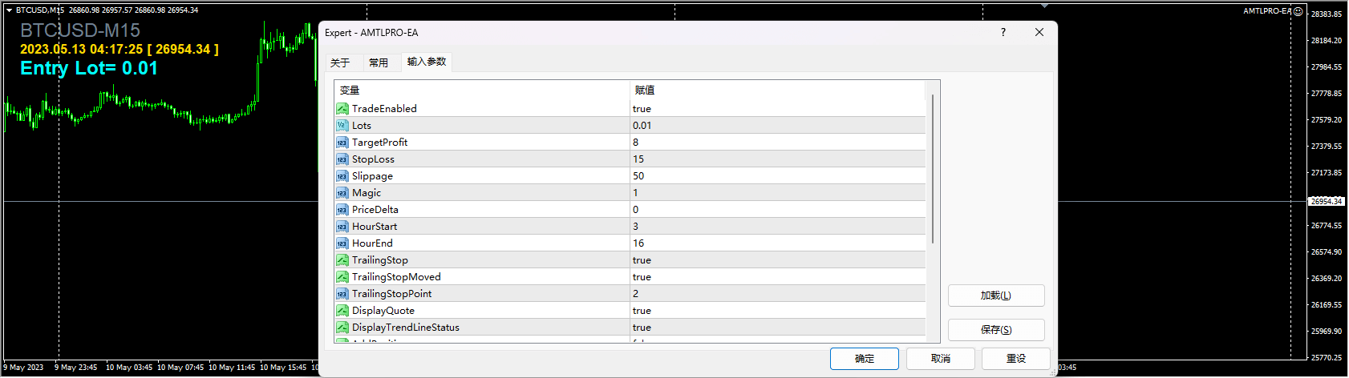Click the dialog help question mark
The height and width of the screenshot is (378, 1349).
pyautogui.click(x=1003, y=32)
